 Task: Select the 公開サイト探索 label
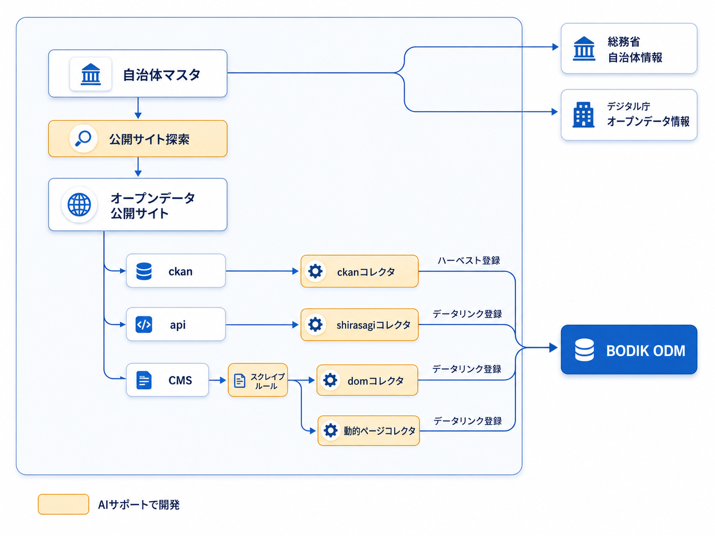(x=149, y=139)
